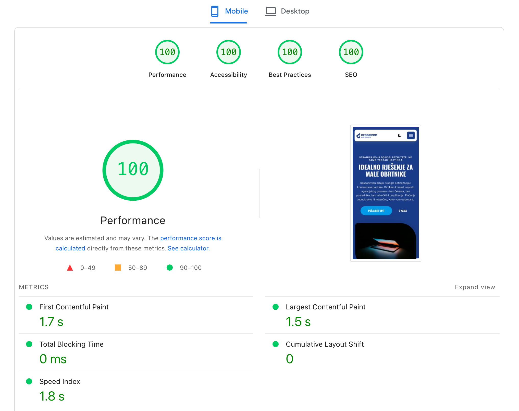The height and width of the screenshot is (411, 519).
Task: Expand the First Contentful Paint metric
Action: click(x=74, y=307)
